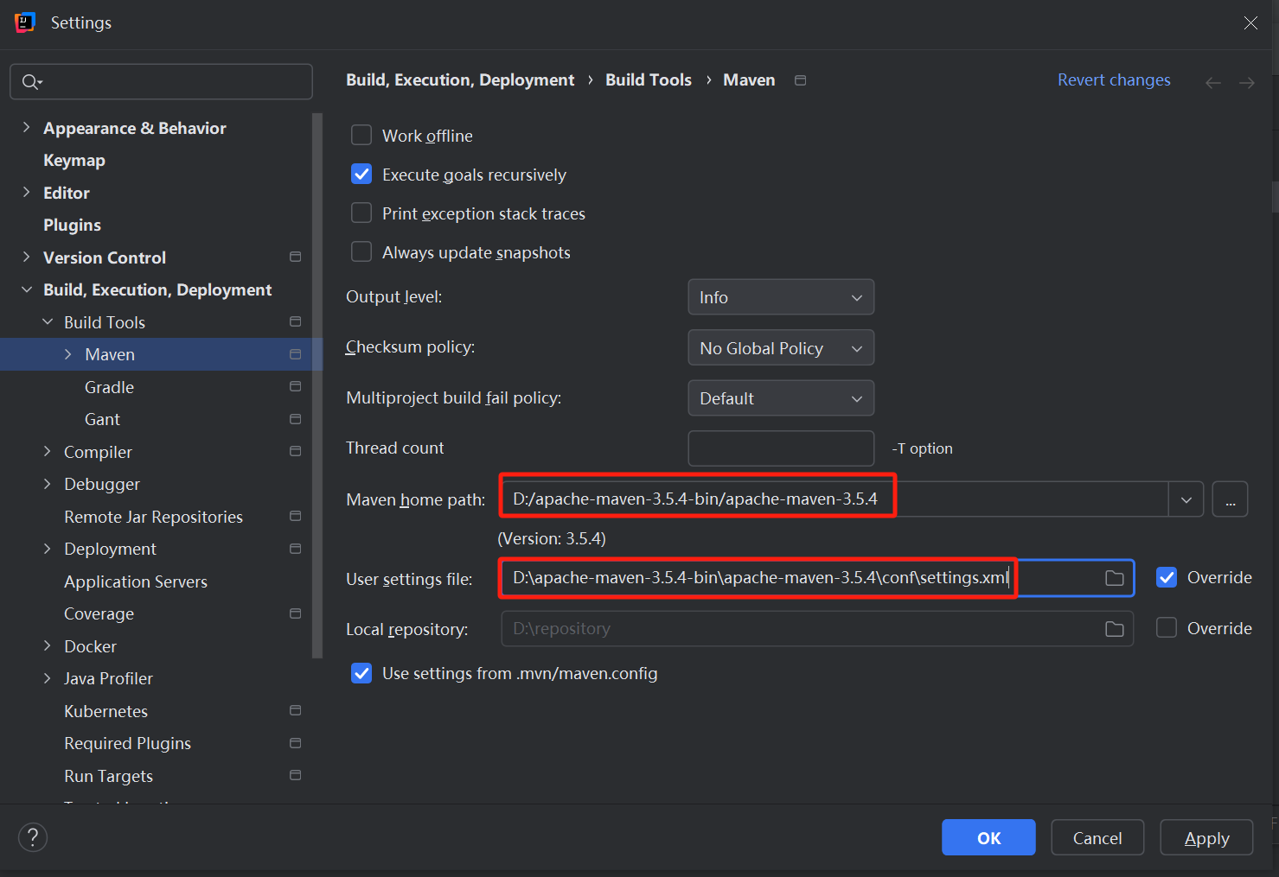1279x877 pixels.
Task: Open Multiproject build fail policy dropdown
Action: click(781, 398)
